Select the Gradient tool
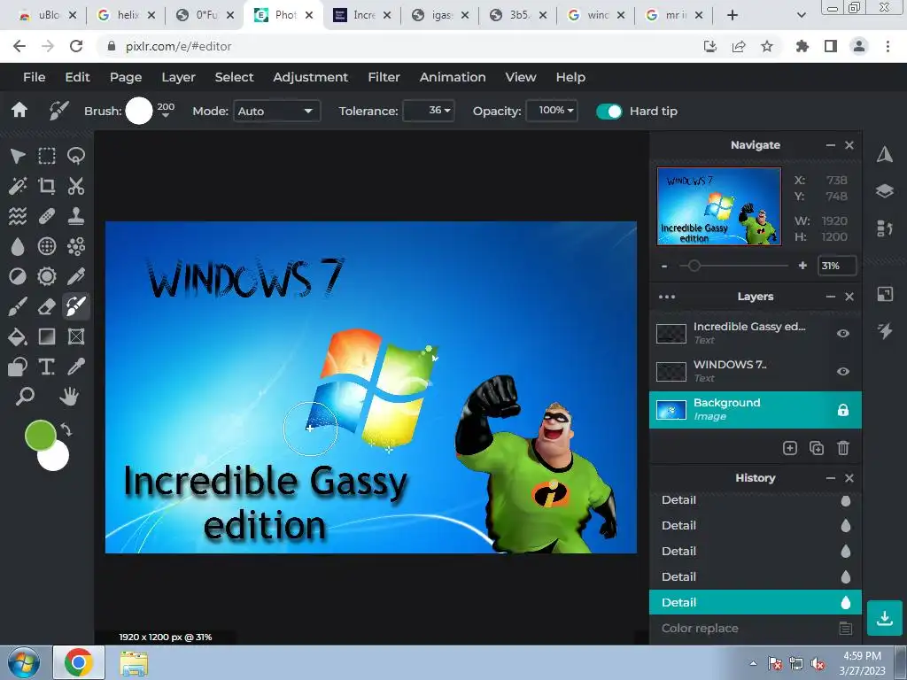This screenshot has height=680, width=907. (47, 336)
